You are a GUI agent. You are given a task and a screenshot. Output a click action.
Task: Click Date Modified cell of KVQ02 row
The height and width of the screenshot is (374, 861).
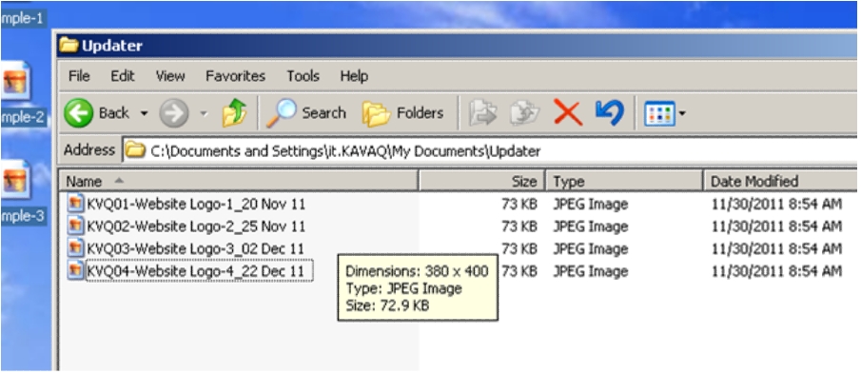[x=776, y=226]
